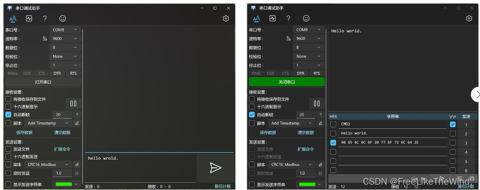This screenshot has width=480, height=190.
Task: Open the stop bits 1 dropdown in left window
Action: (65, 66)
